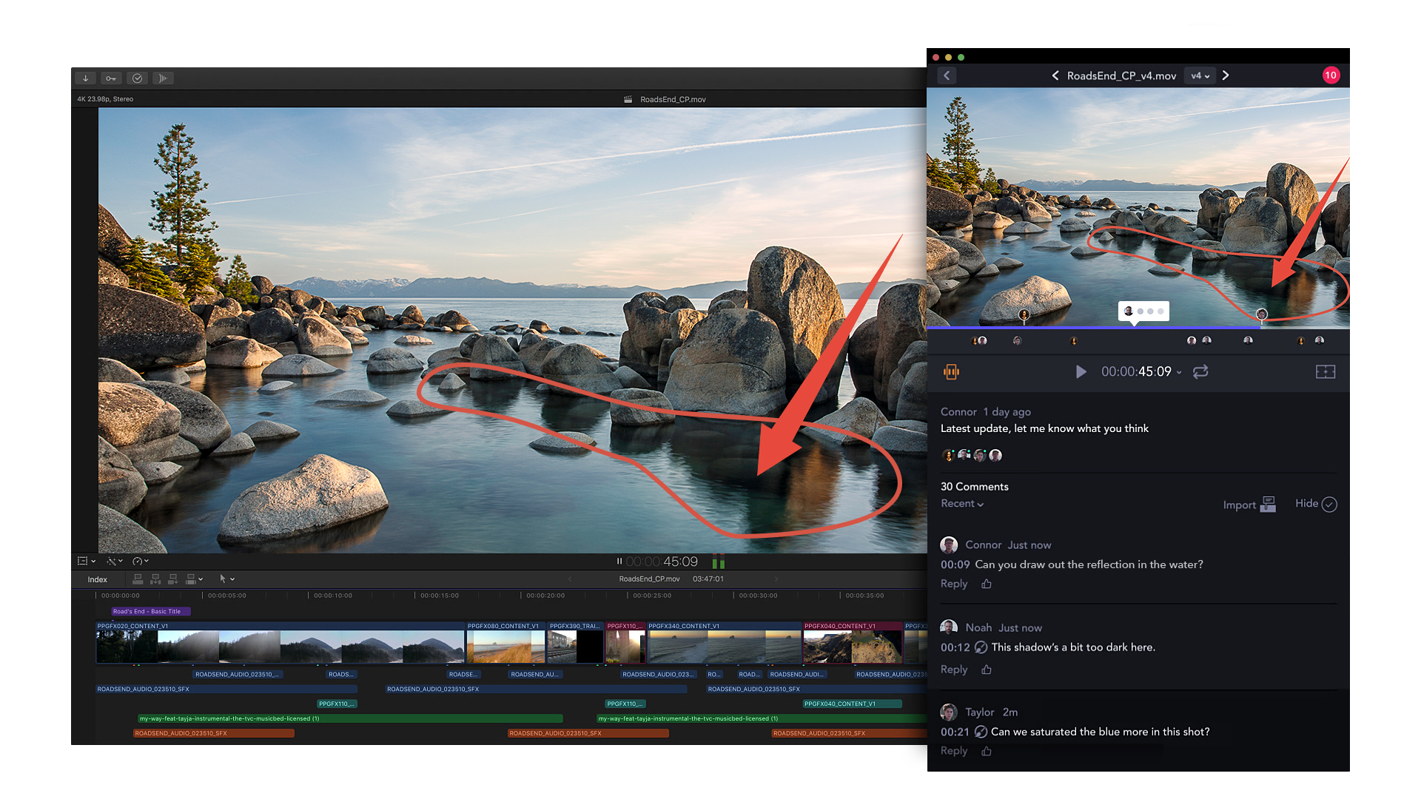Click the Import comments icon

pyautogui.click(x=1268, y=505)
